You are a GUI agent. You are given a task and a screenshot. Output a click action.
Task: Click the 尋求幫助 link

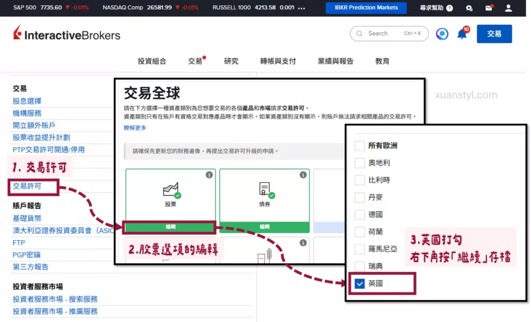431,8
